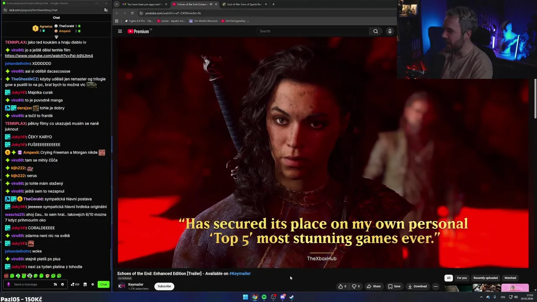
Task: Select the 'Watched' filter chip
Action: point(510,278)
